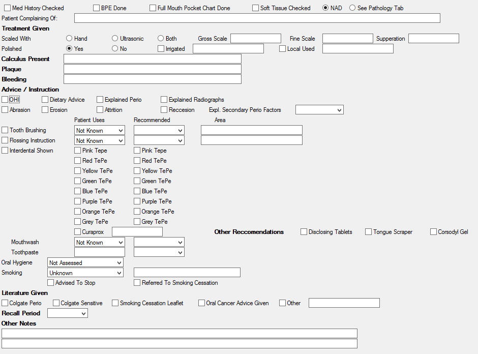Viewport: 478px width, 354px height.
Task: Select the See Pathology Tab radio button
Action: 352,8
